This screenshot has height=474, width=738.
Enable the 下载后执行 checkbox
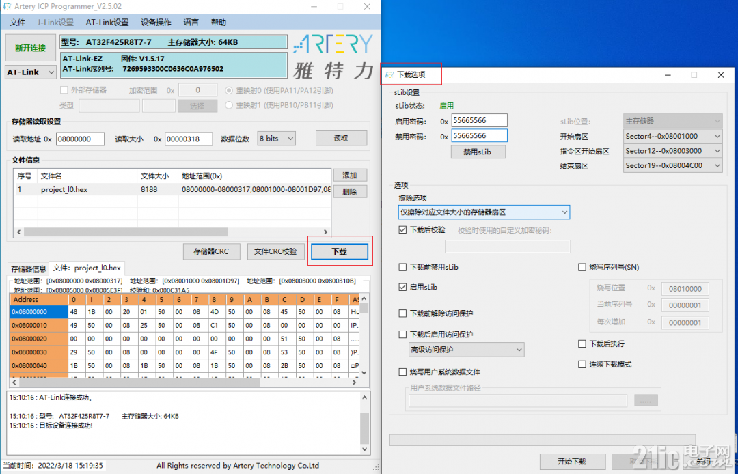(x=582, y=344)
